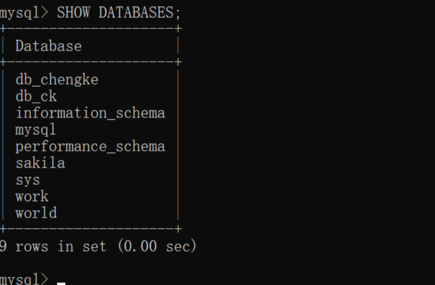The image size is (435, 285).
Task: Click the sys database row
Action: coord(28,180)
